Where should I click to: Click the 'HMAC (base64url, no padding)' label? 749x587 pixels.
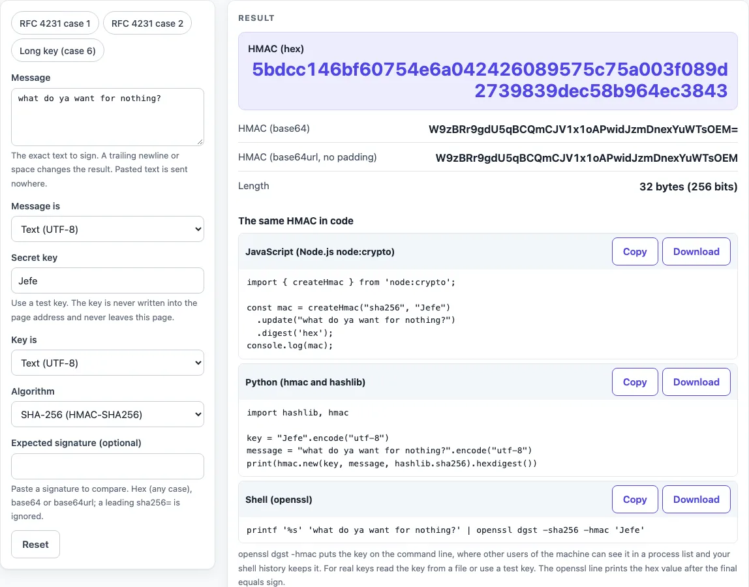(307, 157)
